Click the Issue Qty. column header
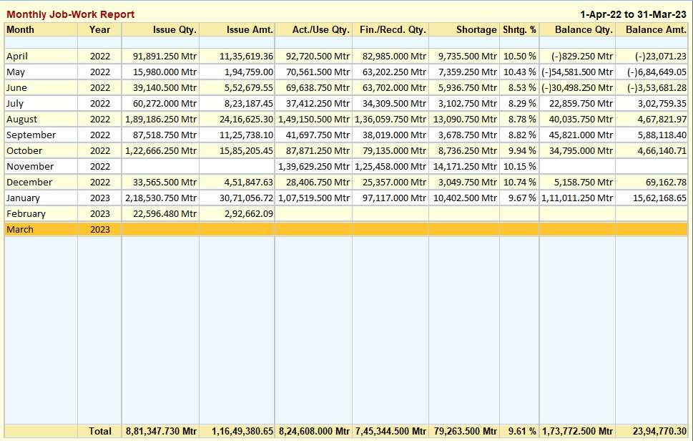The height and width of the screenshot is (441, 693). click(175, 30)
